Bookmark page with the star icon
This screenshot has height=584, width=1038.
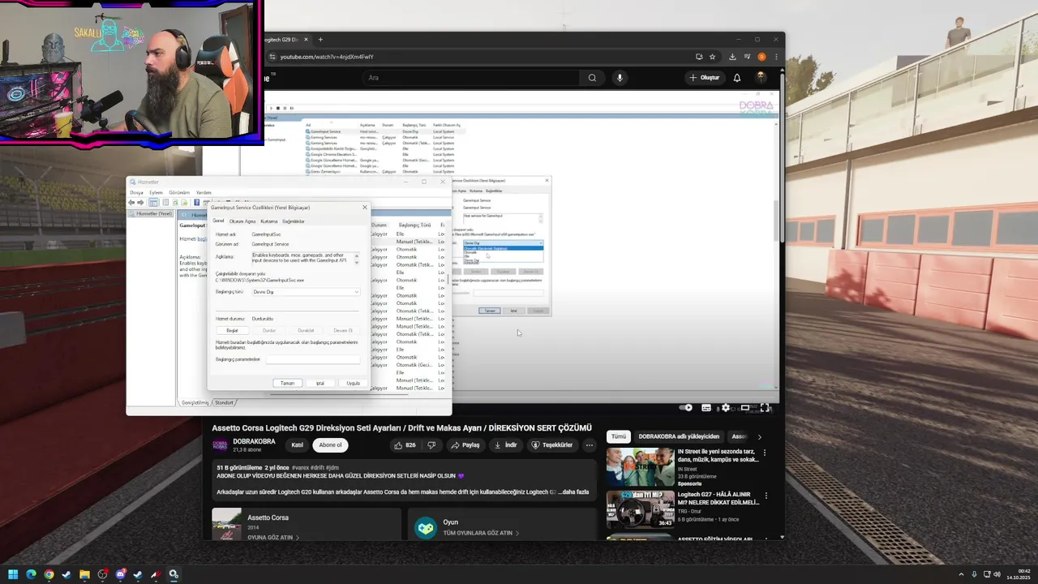point(713,57)
